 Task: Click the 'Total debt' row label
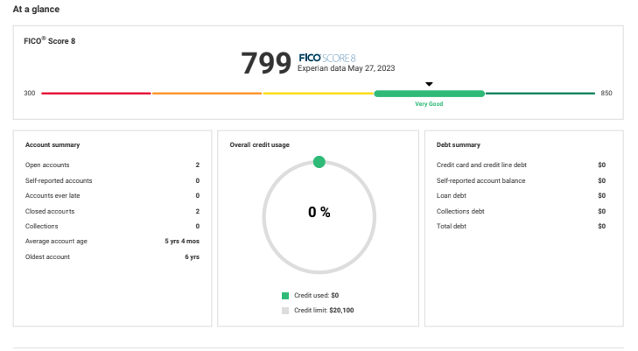[452, 226]
